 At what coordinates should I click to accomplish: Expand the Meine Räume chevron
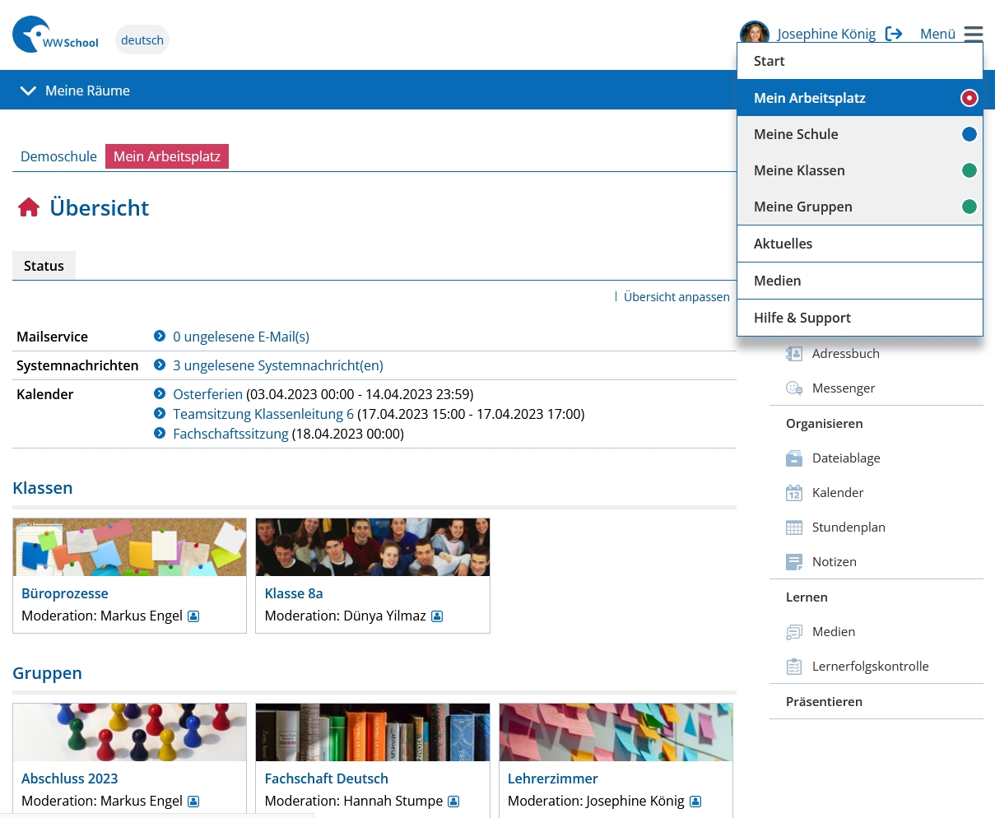pyautogui.click(x=28, y=91)
